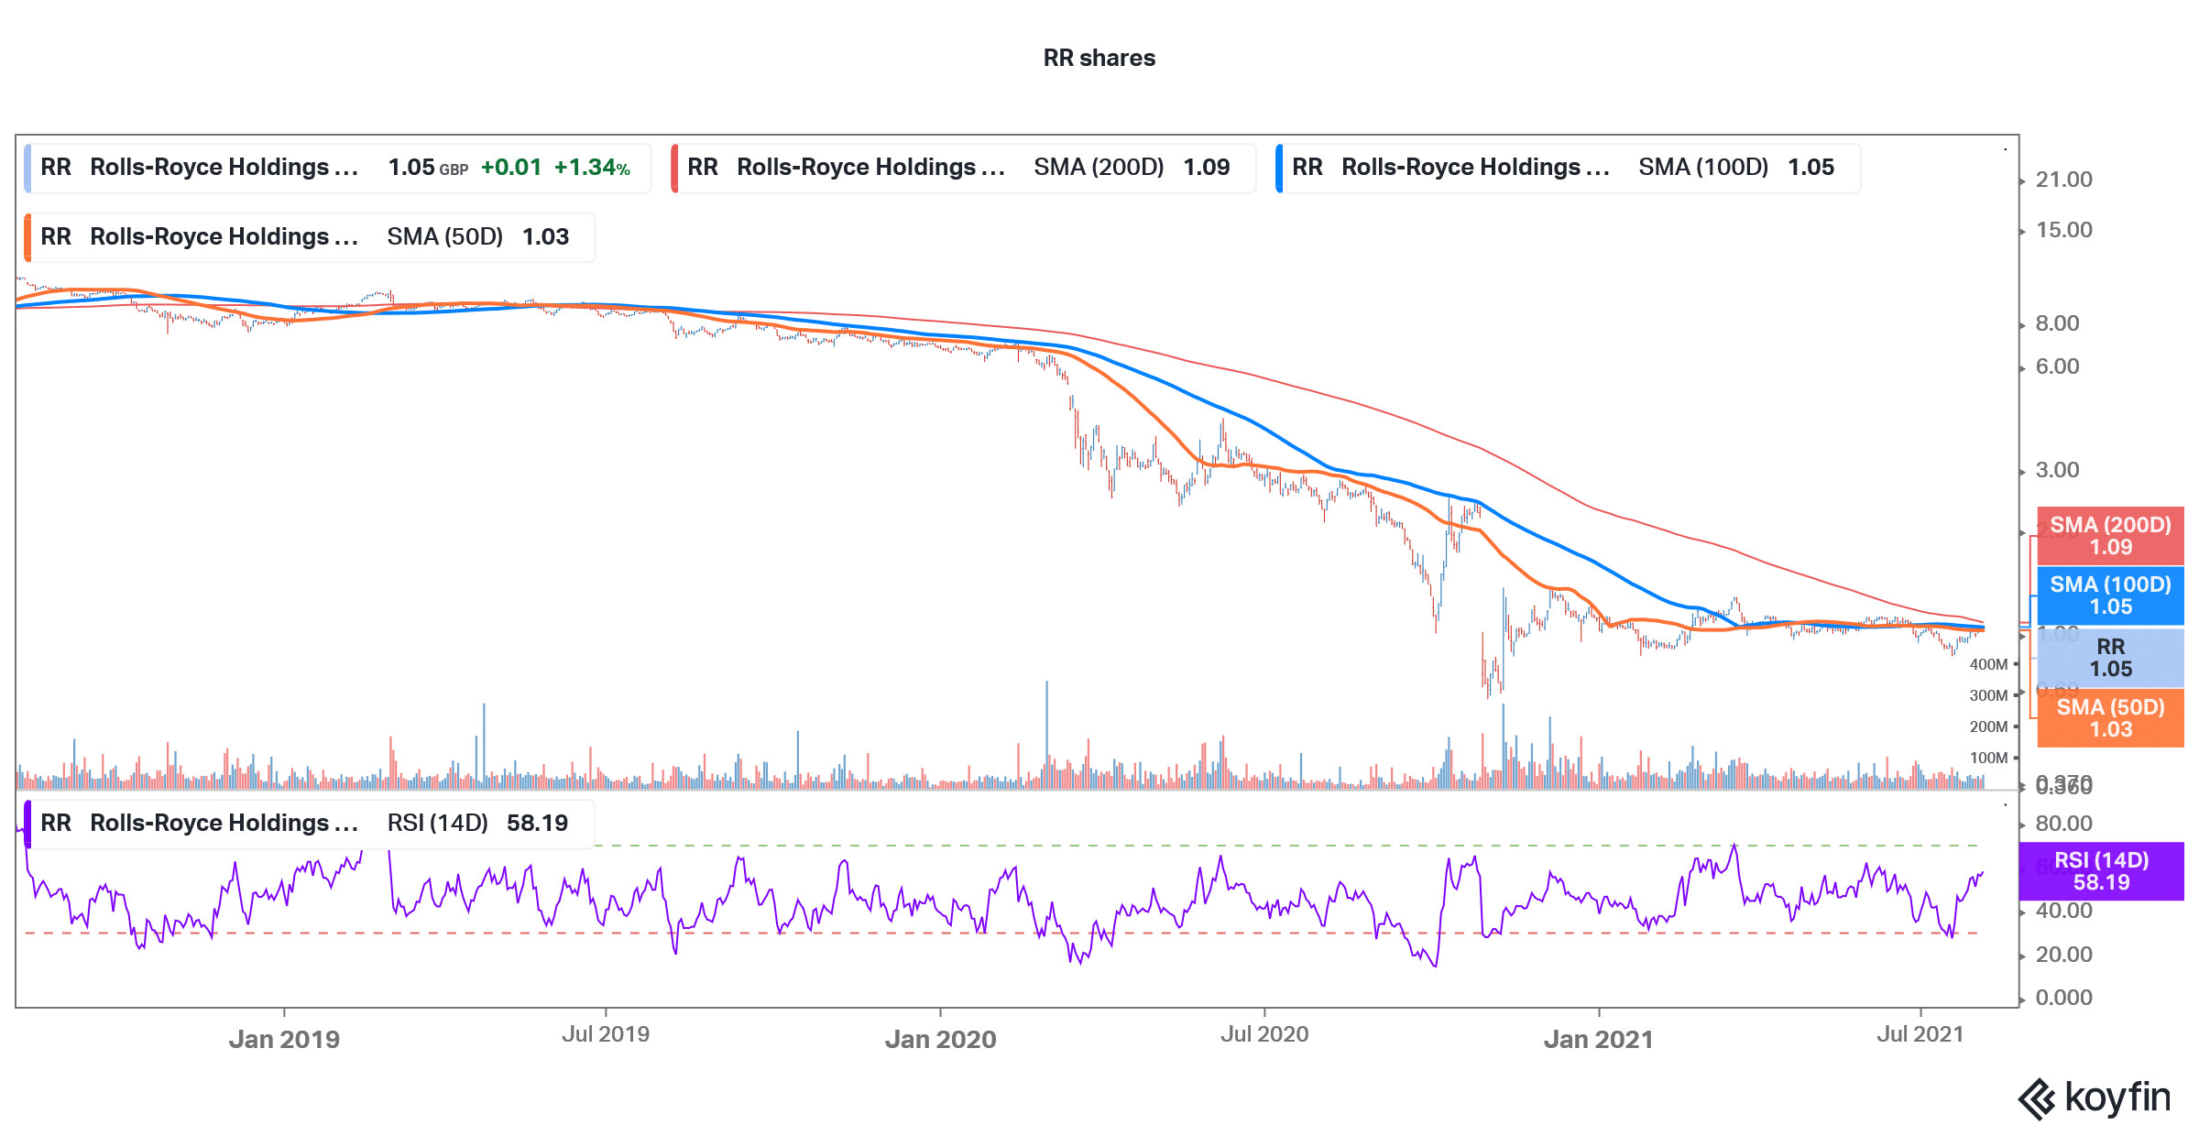The height and width of the screenshot is (1136, 2199).
Task: Select the SMA (100D) 1.05 legend entry
Action: point(1568,168)
